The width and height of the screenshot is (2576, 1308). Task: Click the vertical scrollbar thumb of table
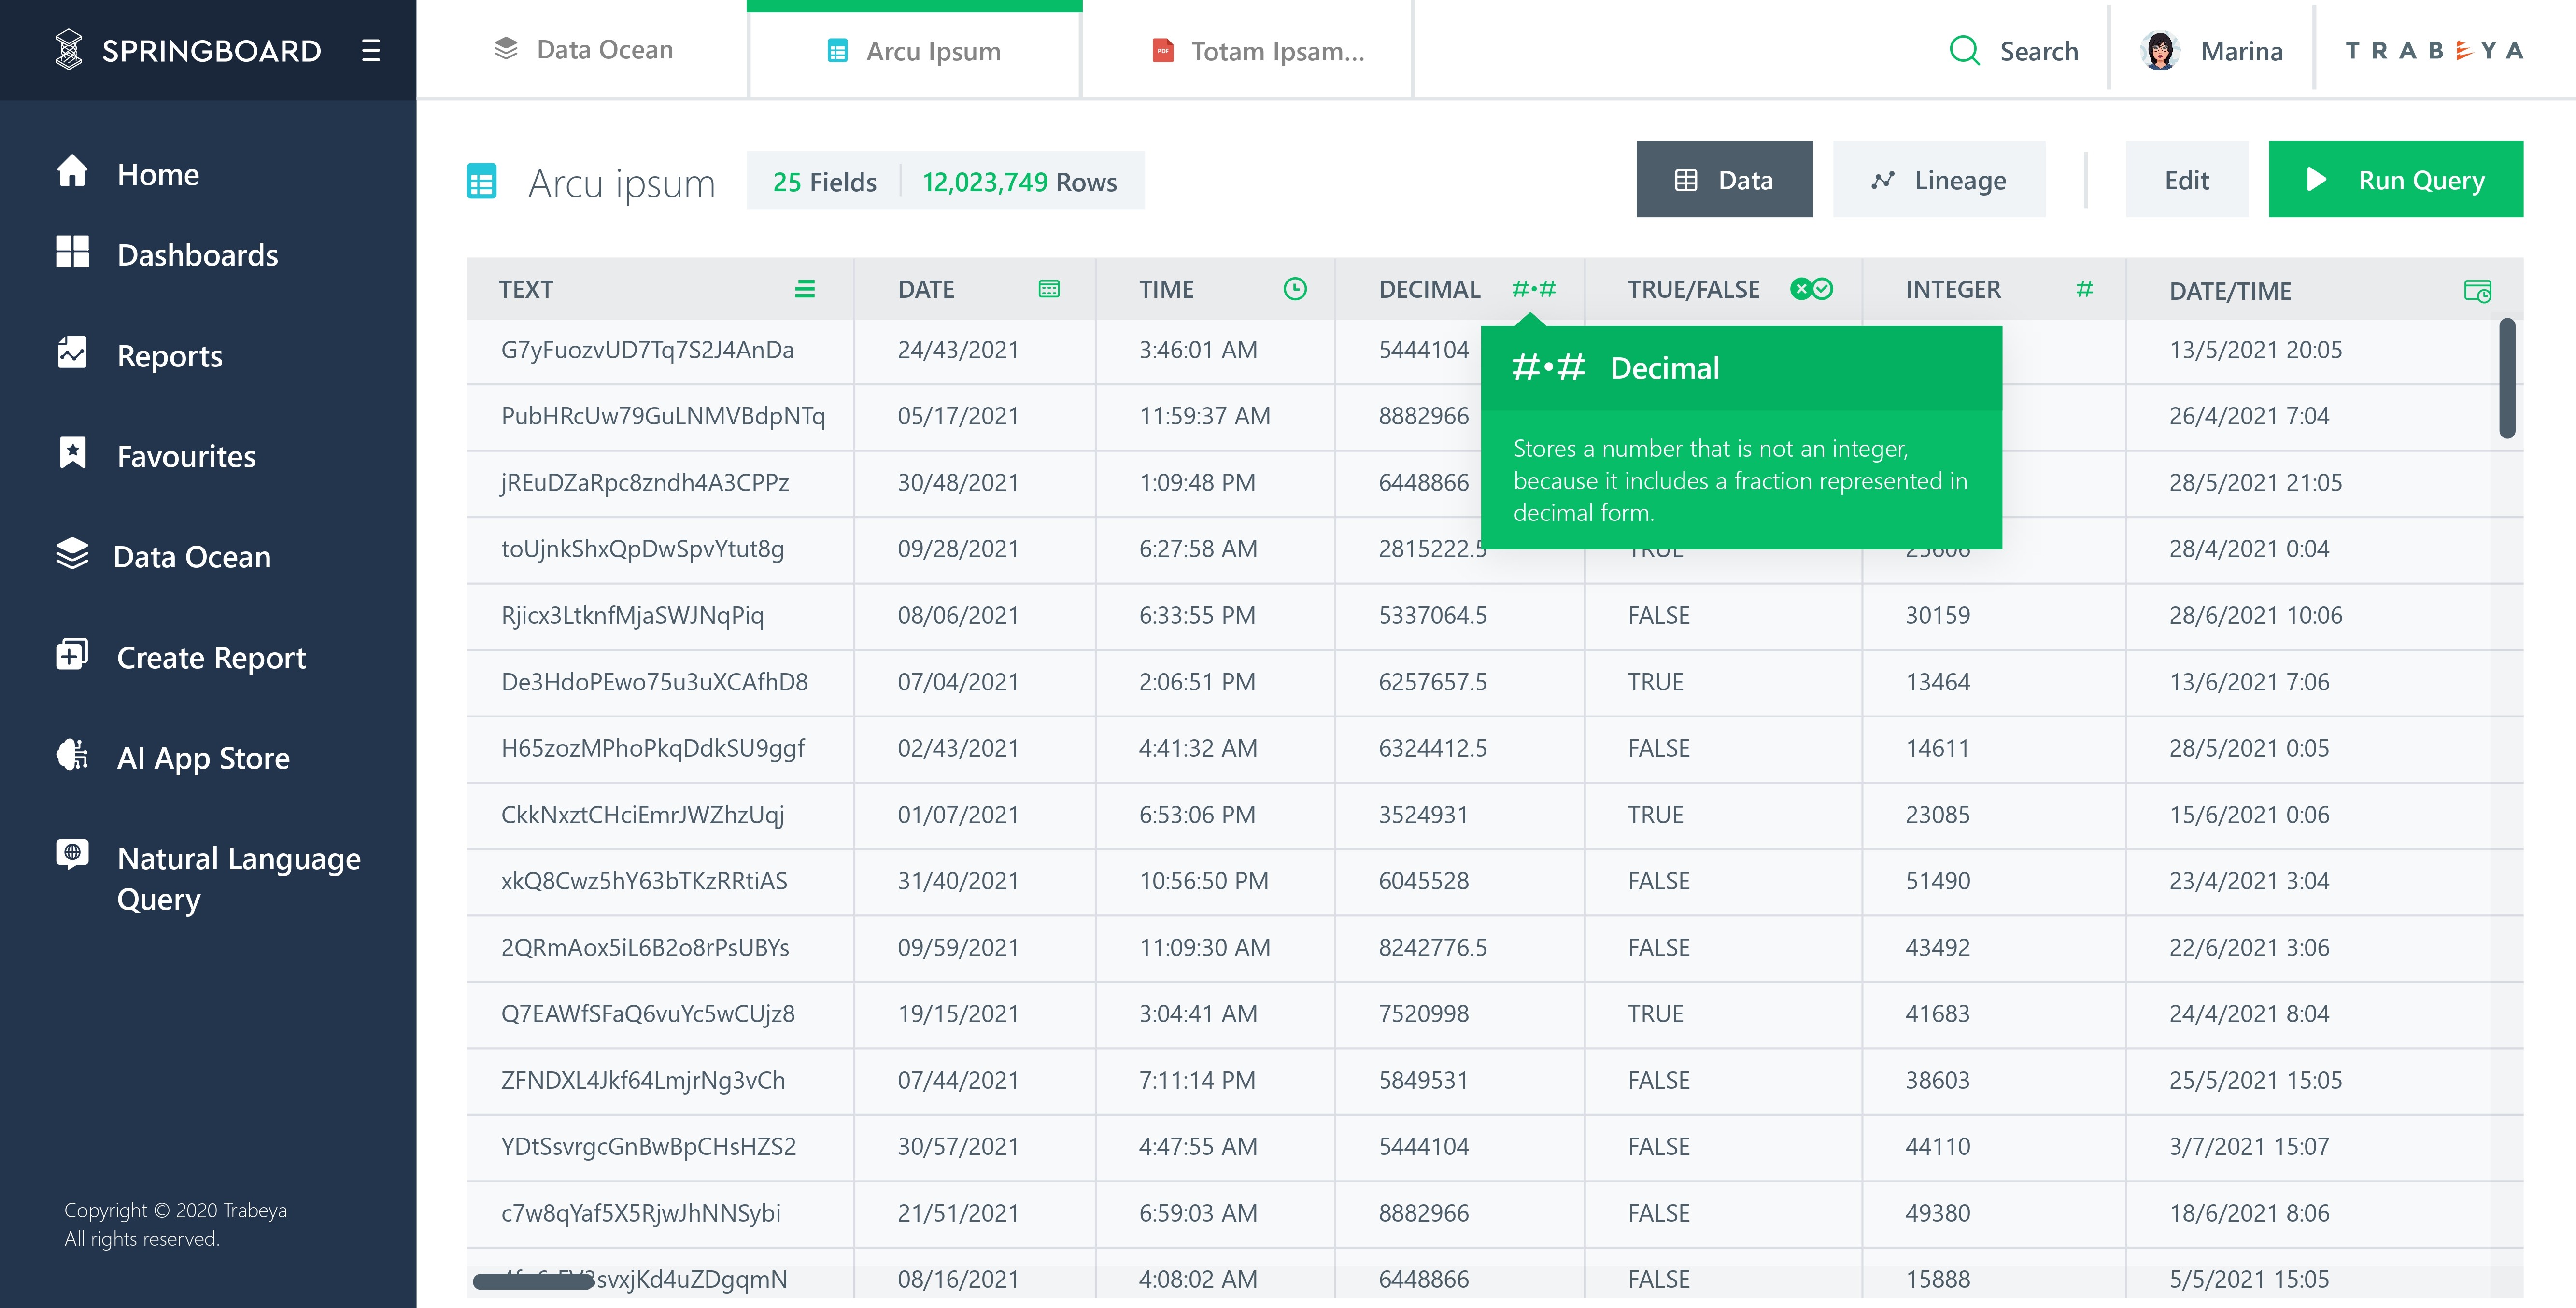tap(2507, 378)
